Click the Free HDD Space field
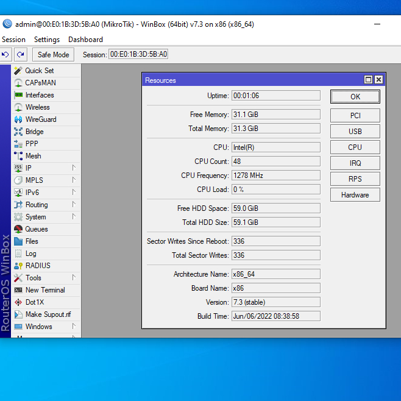401x401 pixels. pyautogui.click(x=276, y=208)
